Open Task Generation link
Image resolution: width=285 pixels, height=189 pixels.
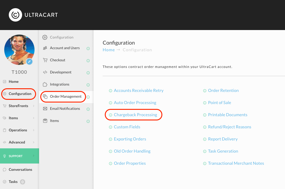tap(223, 151)
